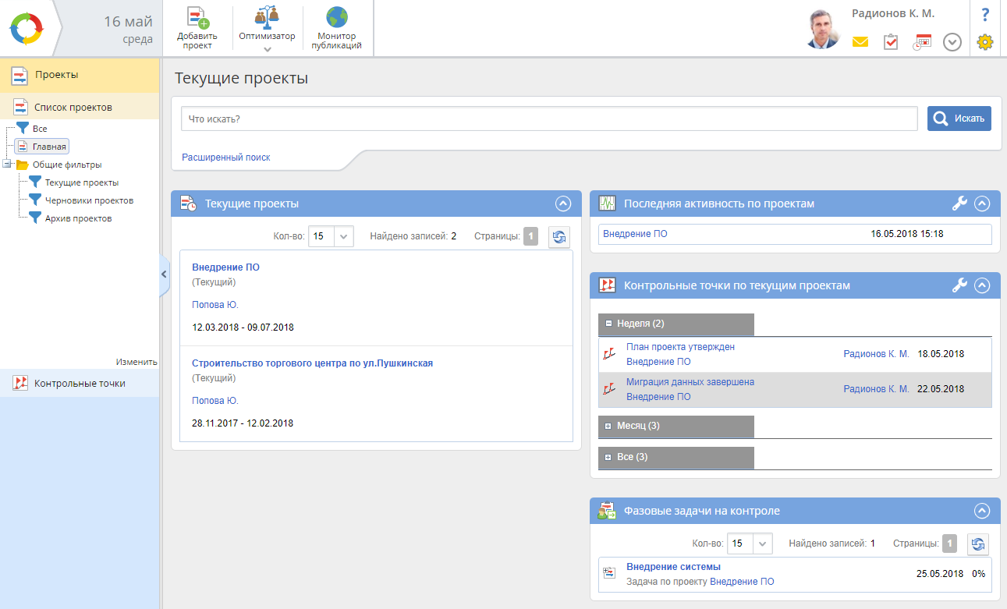Refresh the Текущие проекты list
Screen dimensions: 1007x609
(x=558, y=237)
